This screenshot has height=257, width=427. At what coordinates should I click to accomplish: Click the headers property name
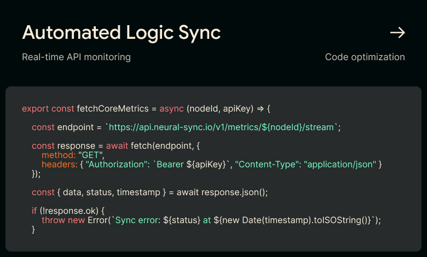pos(60,164)
